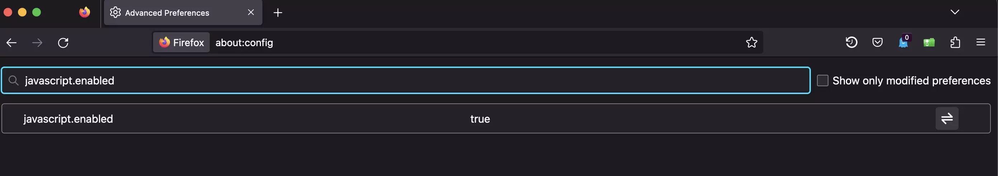Check Show only modified preferences
998x176 pixels.
[x=822, y=80]
